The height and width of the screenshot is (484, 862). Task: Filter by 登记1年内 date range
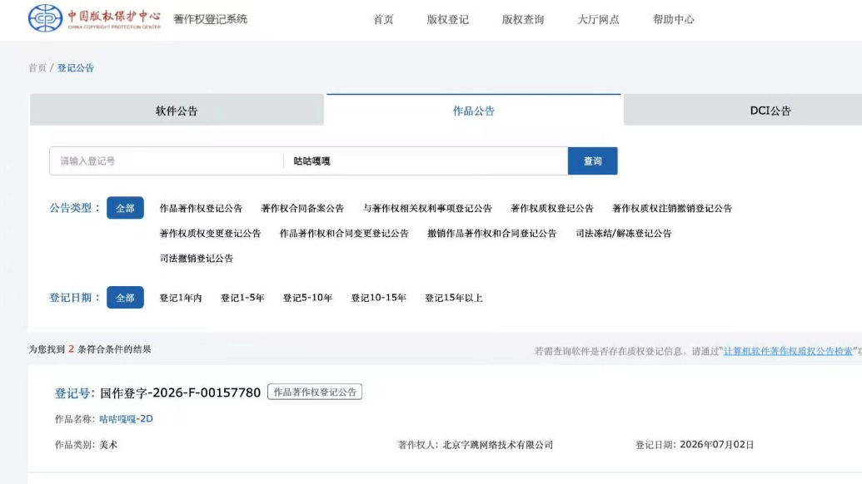point(181,298)
